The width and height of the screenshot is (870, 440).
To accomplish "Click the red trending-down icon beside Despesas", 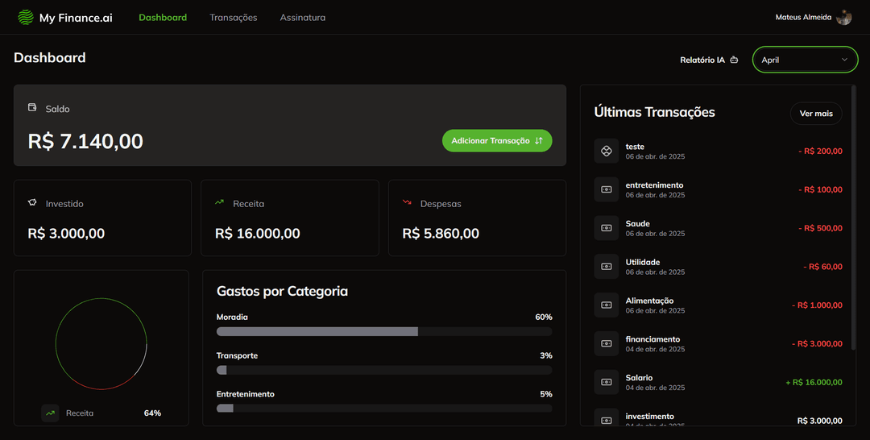I will coord(407,202).
